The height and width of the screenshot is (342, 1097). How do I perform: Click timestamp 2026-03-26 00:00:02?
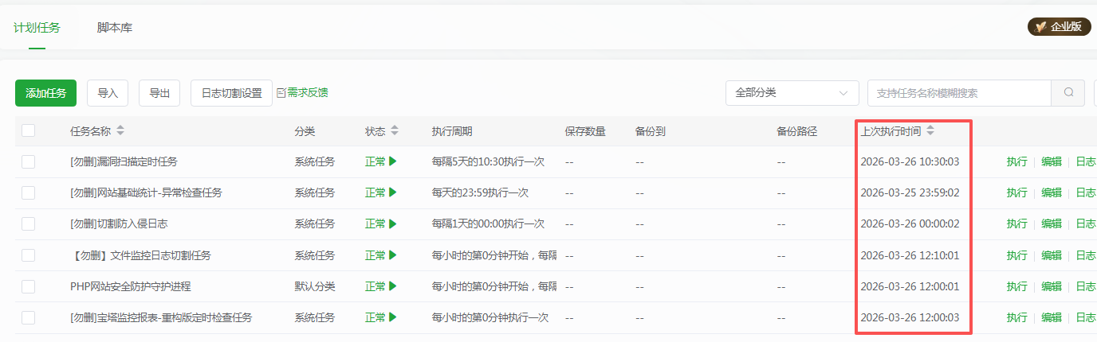pos(910,223)
